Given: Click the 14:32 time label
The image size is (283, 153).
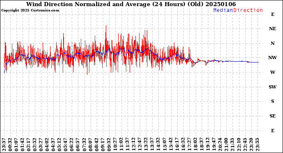Looking at the screenshot, I should click(158, 145).
